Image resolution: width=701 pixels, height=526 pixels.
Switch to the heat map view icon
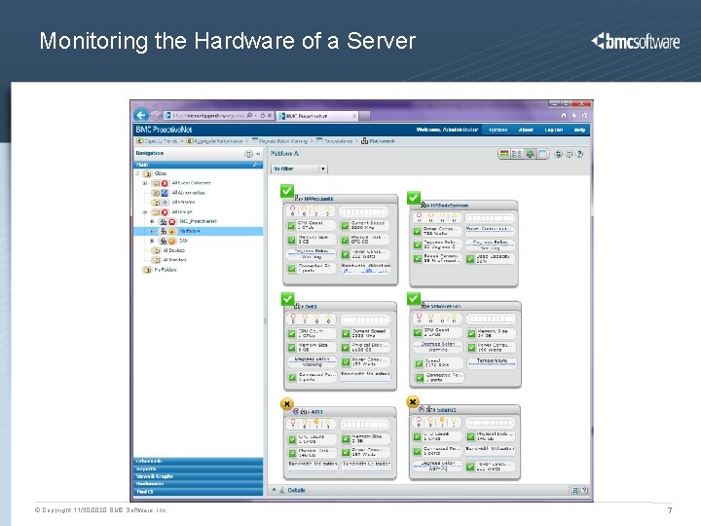pyautogui.click(x=504, y=154)
